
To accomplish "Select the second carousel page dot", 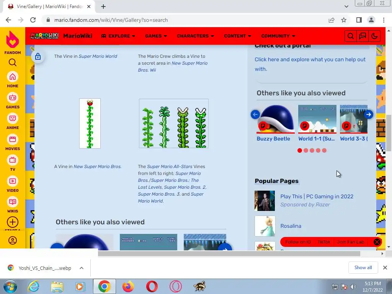I will point(306,150).
